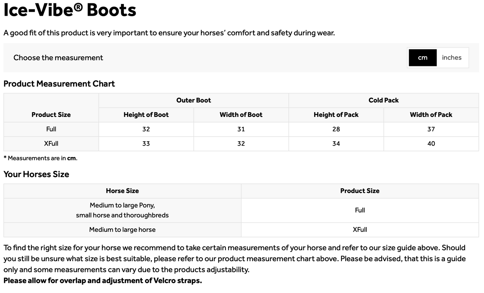Select the Full row label in measurement chart
This screenshot has width=484, height=293.
(51, 129)
